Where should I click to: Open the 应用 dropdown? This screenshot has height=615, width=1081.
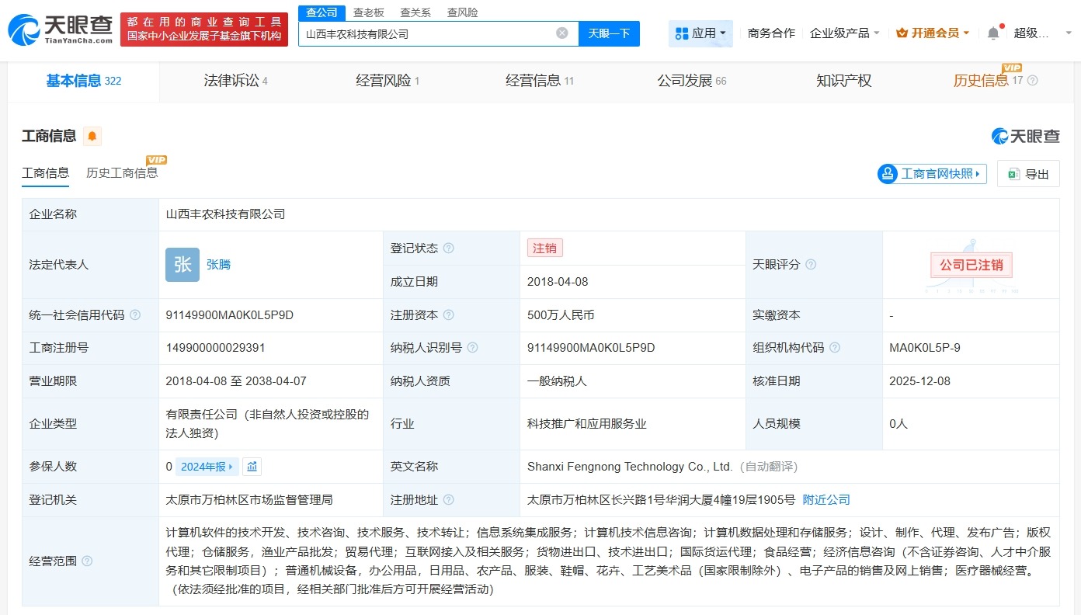click(700, 32)
